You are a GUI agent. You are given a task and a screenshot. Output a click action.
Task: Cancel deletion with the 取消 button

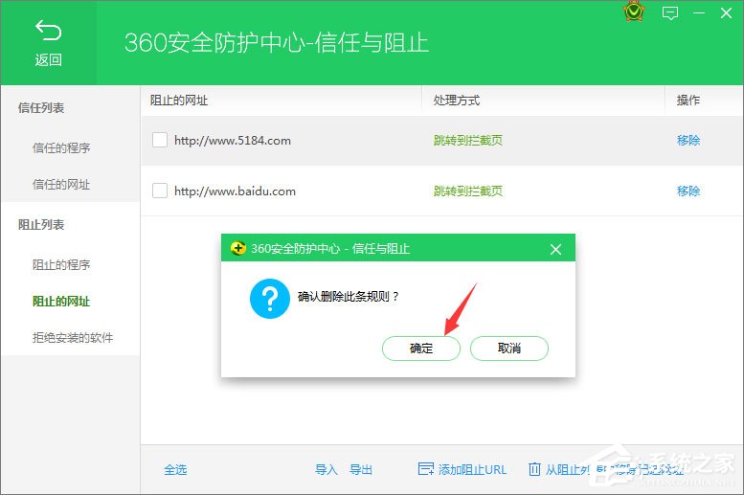509,349
